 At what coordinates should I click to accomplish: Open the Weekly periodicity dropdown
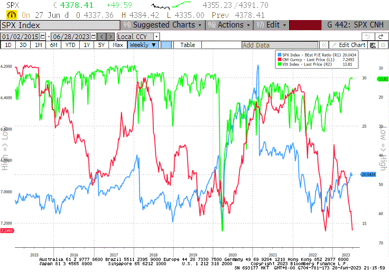(x=143, y=45)
